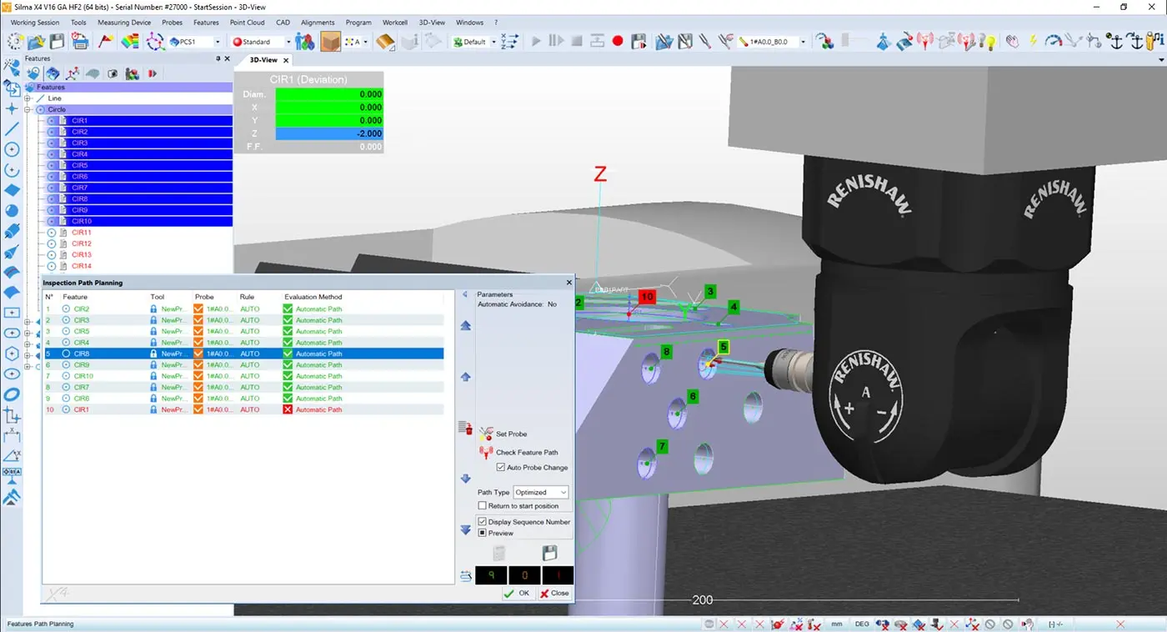Click the red record button in toolbar
Viewport: 1167px width, 632px height.
coord(618,41)
